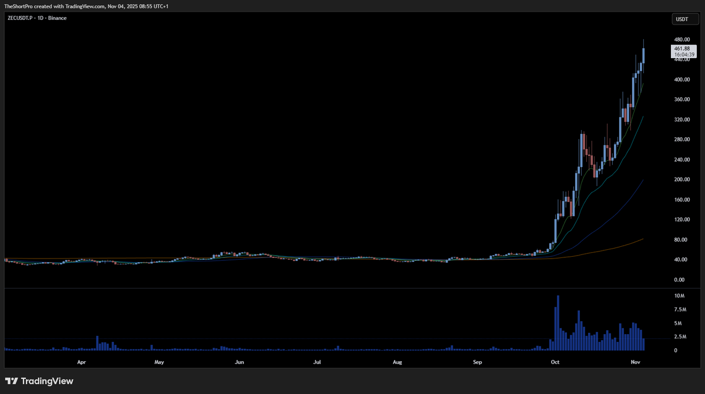Click the 5M volume axis label
The width and height of the screenshot is (705, 394).
pyautogui.click(x=679, y=324)
